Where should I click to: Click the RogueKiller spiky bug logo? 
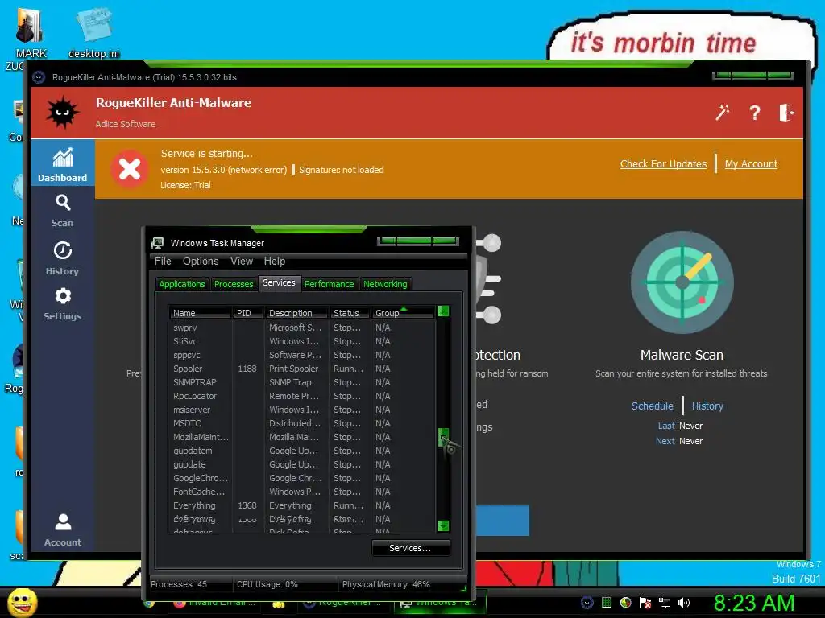pyautogui.click(x=63, y=112)
